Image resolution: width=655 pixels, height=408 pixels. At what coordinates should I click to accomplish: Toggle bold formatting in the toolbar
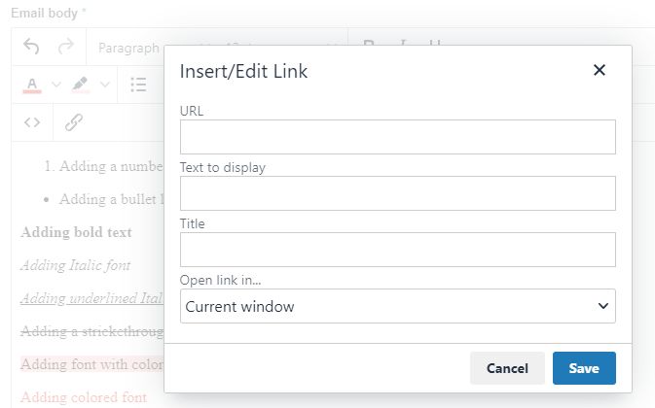369,45
